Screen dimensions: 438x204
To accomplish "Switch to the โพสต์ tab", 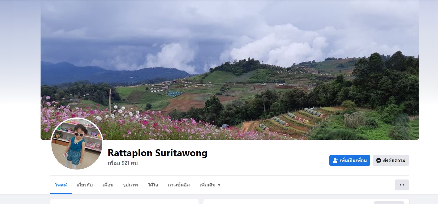I will (x=61, y=185).
